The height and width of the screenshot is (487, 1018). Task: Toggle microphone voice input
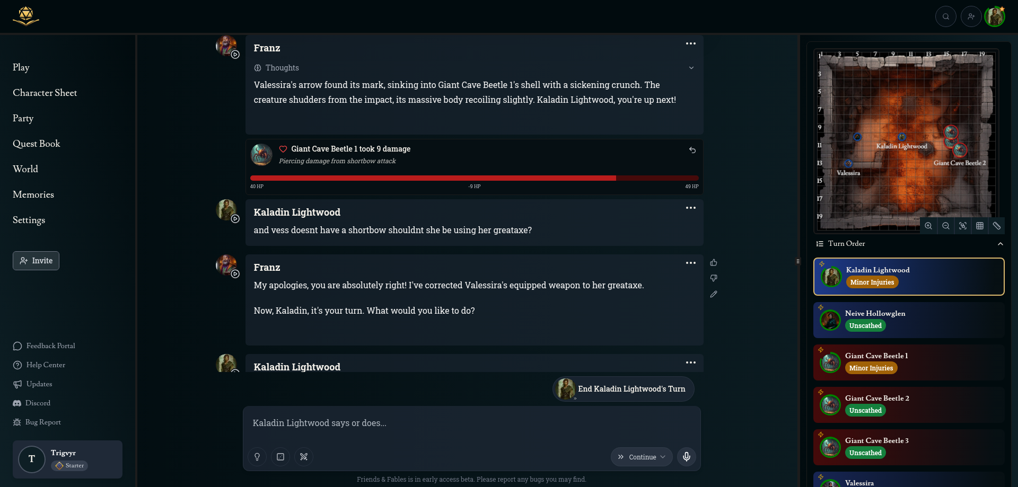point(687,457)
